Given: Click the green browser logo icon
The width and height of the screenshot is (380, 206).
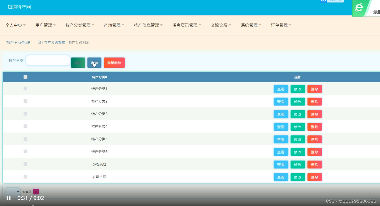Looking at the screenshot, I should coord(359,8).
